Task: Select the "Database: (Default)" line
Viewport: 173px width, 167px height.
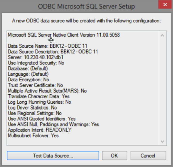Action: click(28, 68)
